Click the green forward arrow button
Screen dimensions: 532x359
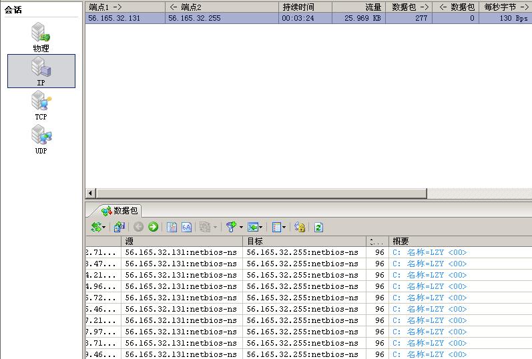153,227
